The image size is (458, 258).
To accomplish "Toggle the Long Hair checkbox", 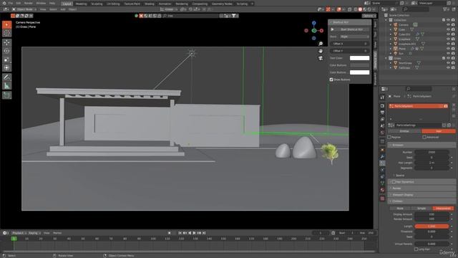I will 416,249.
